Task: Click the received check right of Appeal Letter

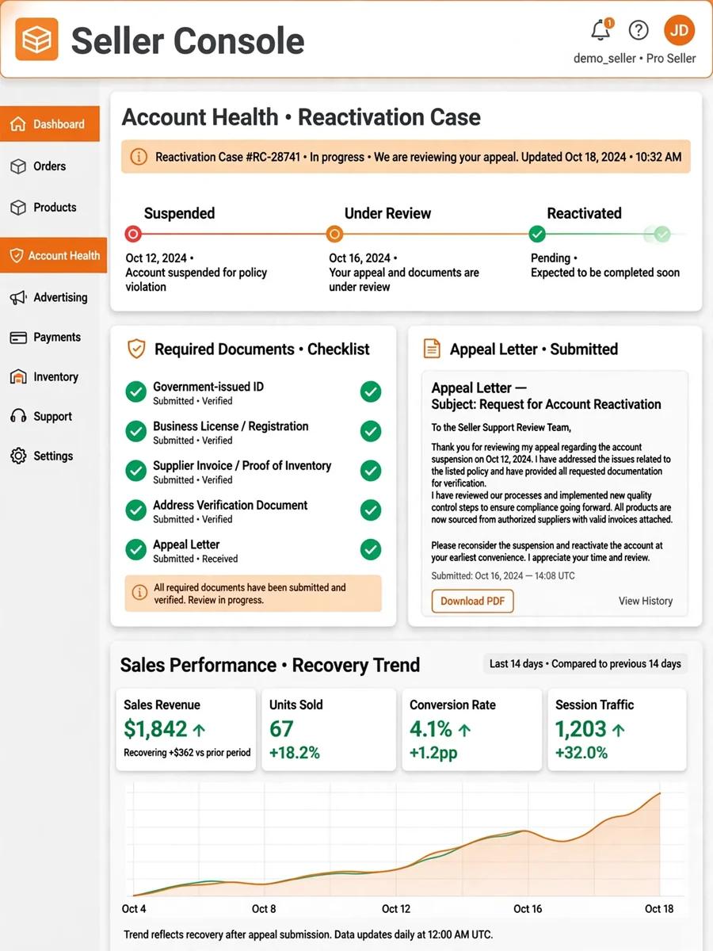Action: tap(371, 550)
